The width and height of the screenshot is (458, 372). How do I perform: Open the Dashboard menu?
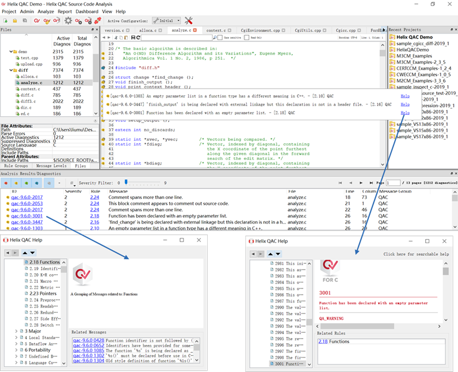click(x=87, y=11)
